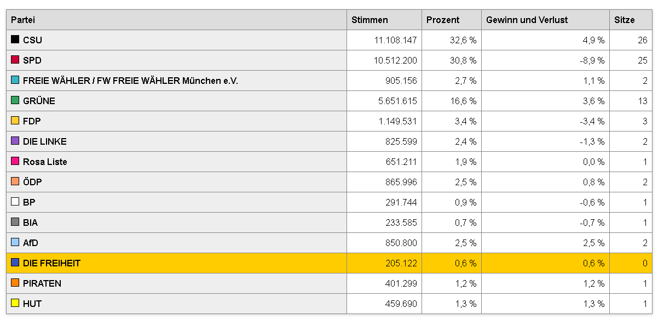Click the pink Rosa Liste color swatch
This screenshot has width=658, height=325.
(15, 161)
